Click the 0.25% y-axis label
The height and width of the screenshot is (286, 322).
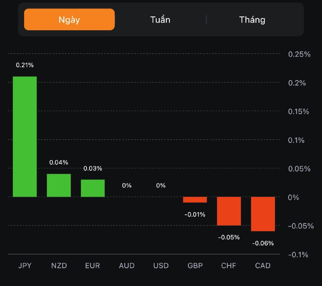(x=300, y=54)
